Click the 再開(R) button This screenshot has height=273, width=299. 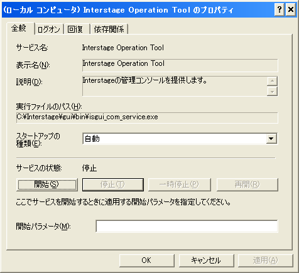click(x=247, y=185)
